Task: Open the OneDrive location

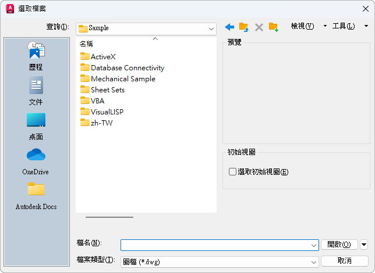Action: [36, 161]
